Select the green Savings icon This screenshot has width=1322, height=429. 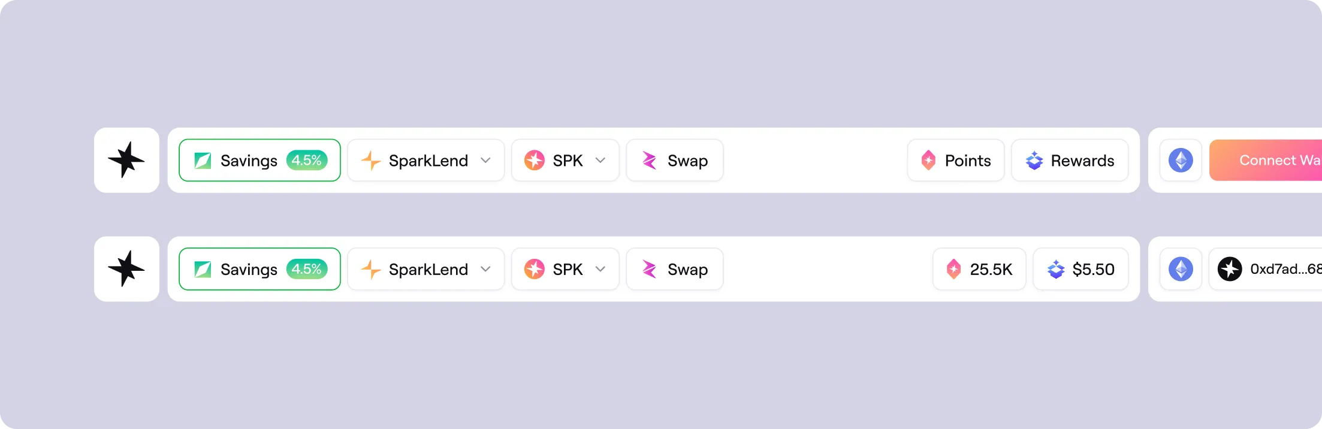[x=204, y=160]
